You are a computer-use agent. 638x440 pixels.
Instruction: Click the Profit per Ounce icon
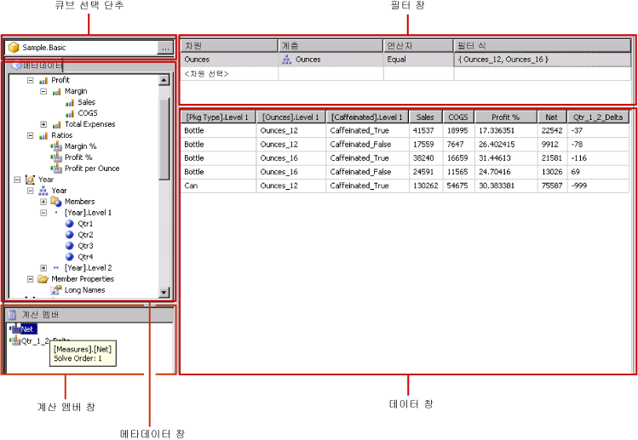pos(56,169)
